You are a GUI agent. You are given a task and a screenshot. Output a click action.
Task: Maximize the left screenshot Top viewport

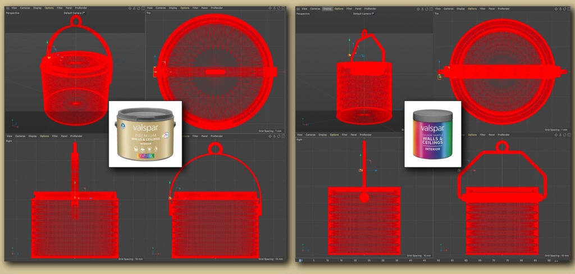pos(283,8)
